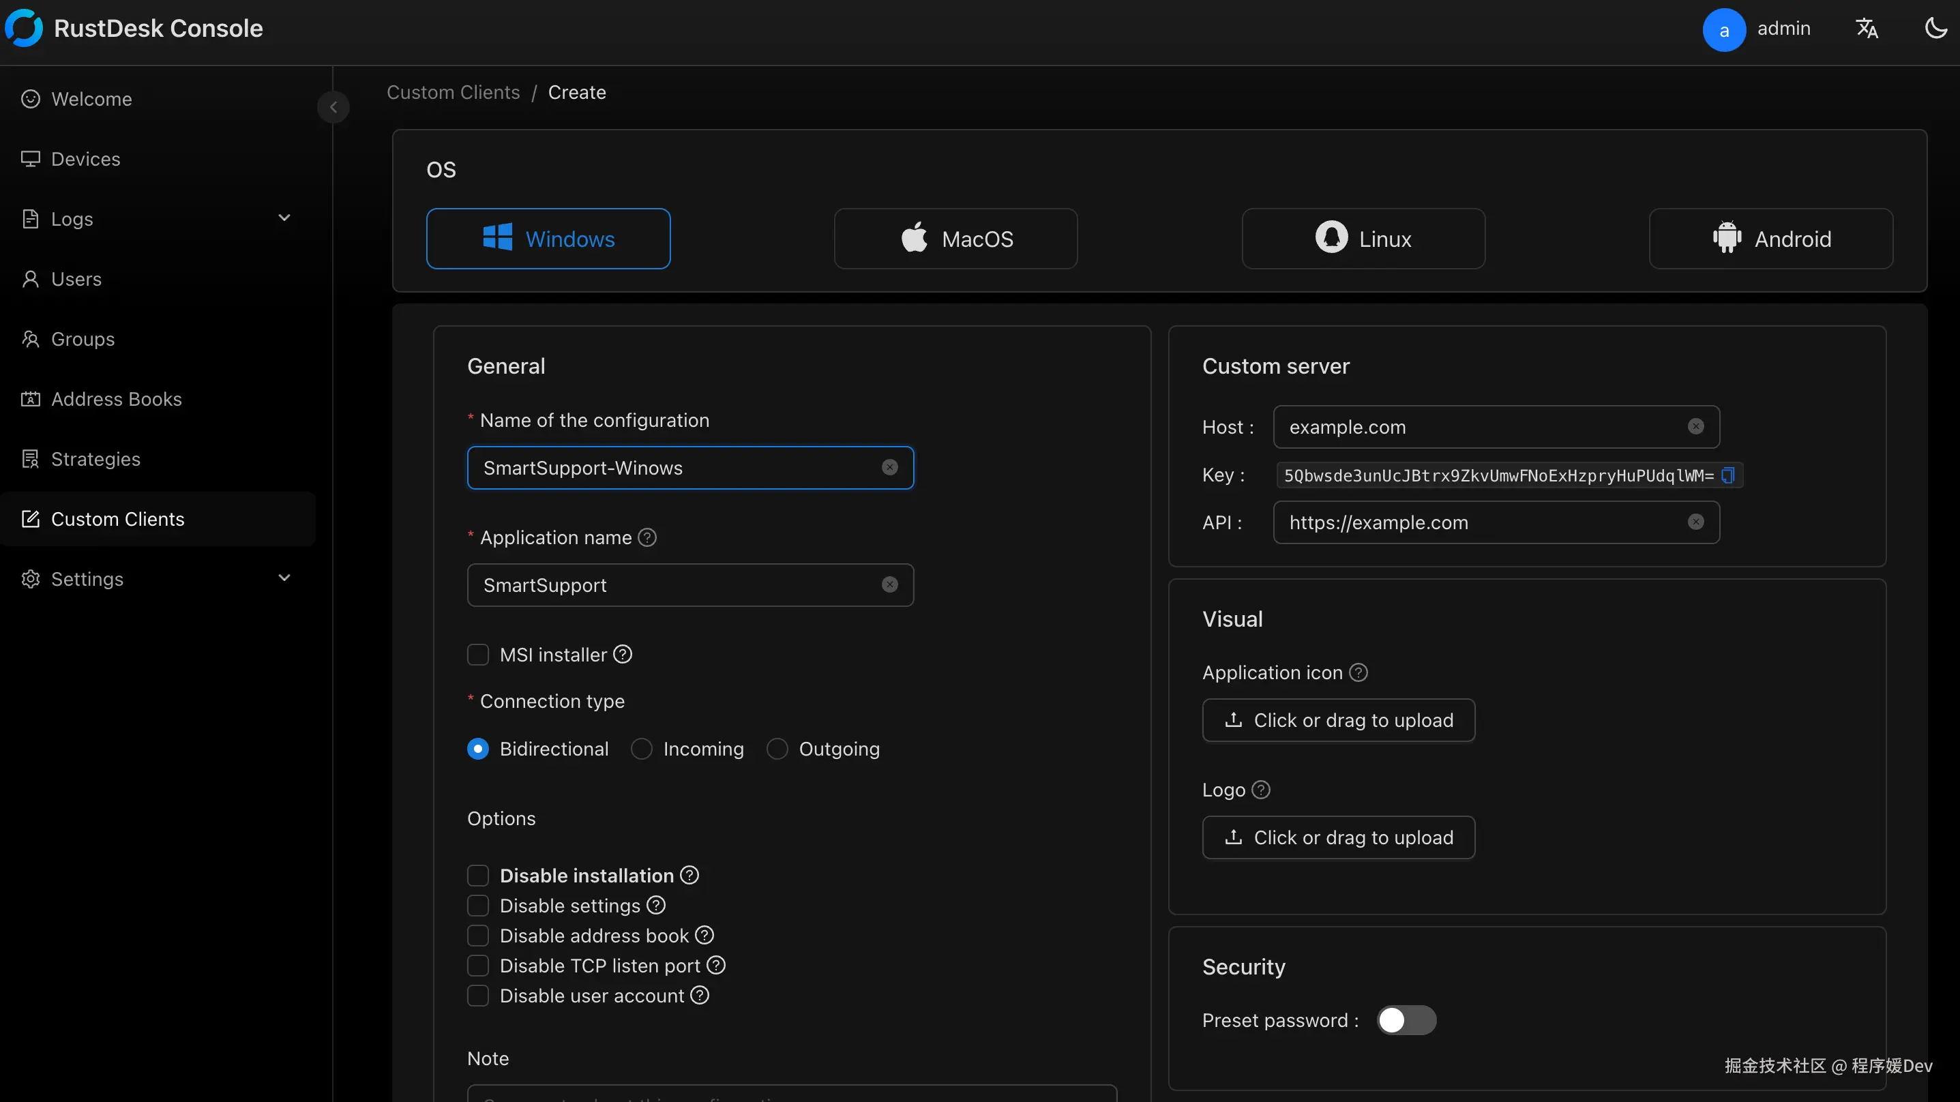The image size is (1960, 1102).
Task: Upload an Application icon file
Action: point(1338,720)
